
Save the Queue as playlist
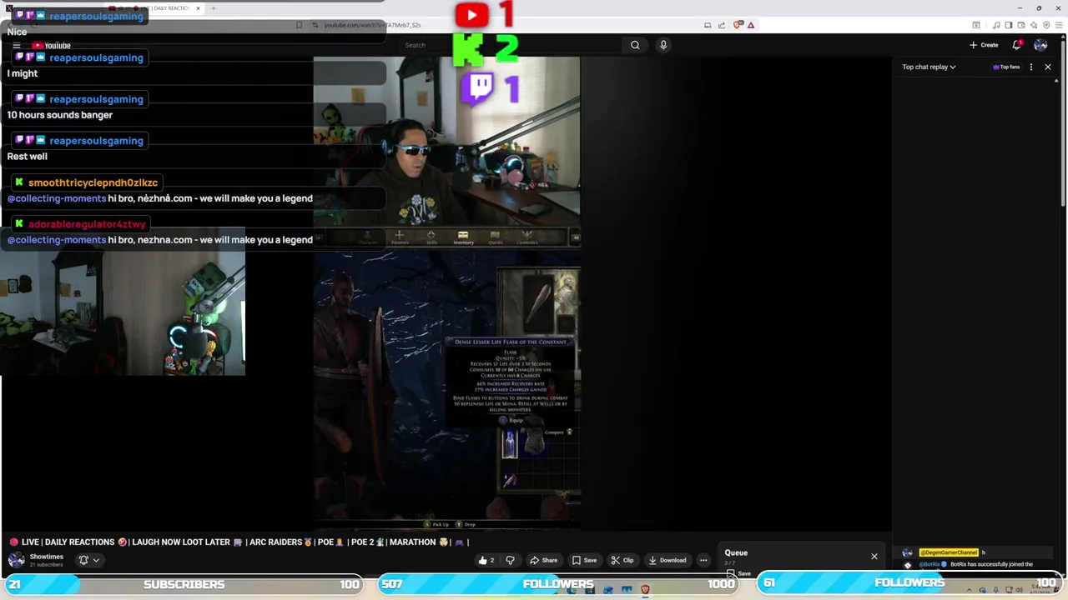tap(739, 573)
